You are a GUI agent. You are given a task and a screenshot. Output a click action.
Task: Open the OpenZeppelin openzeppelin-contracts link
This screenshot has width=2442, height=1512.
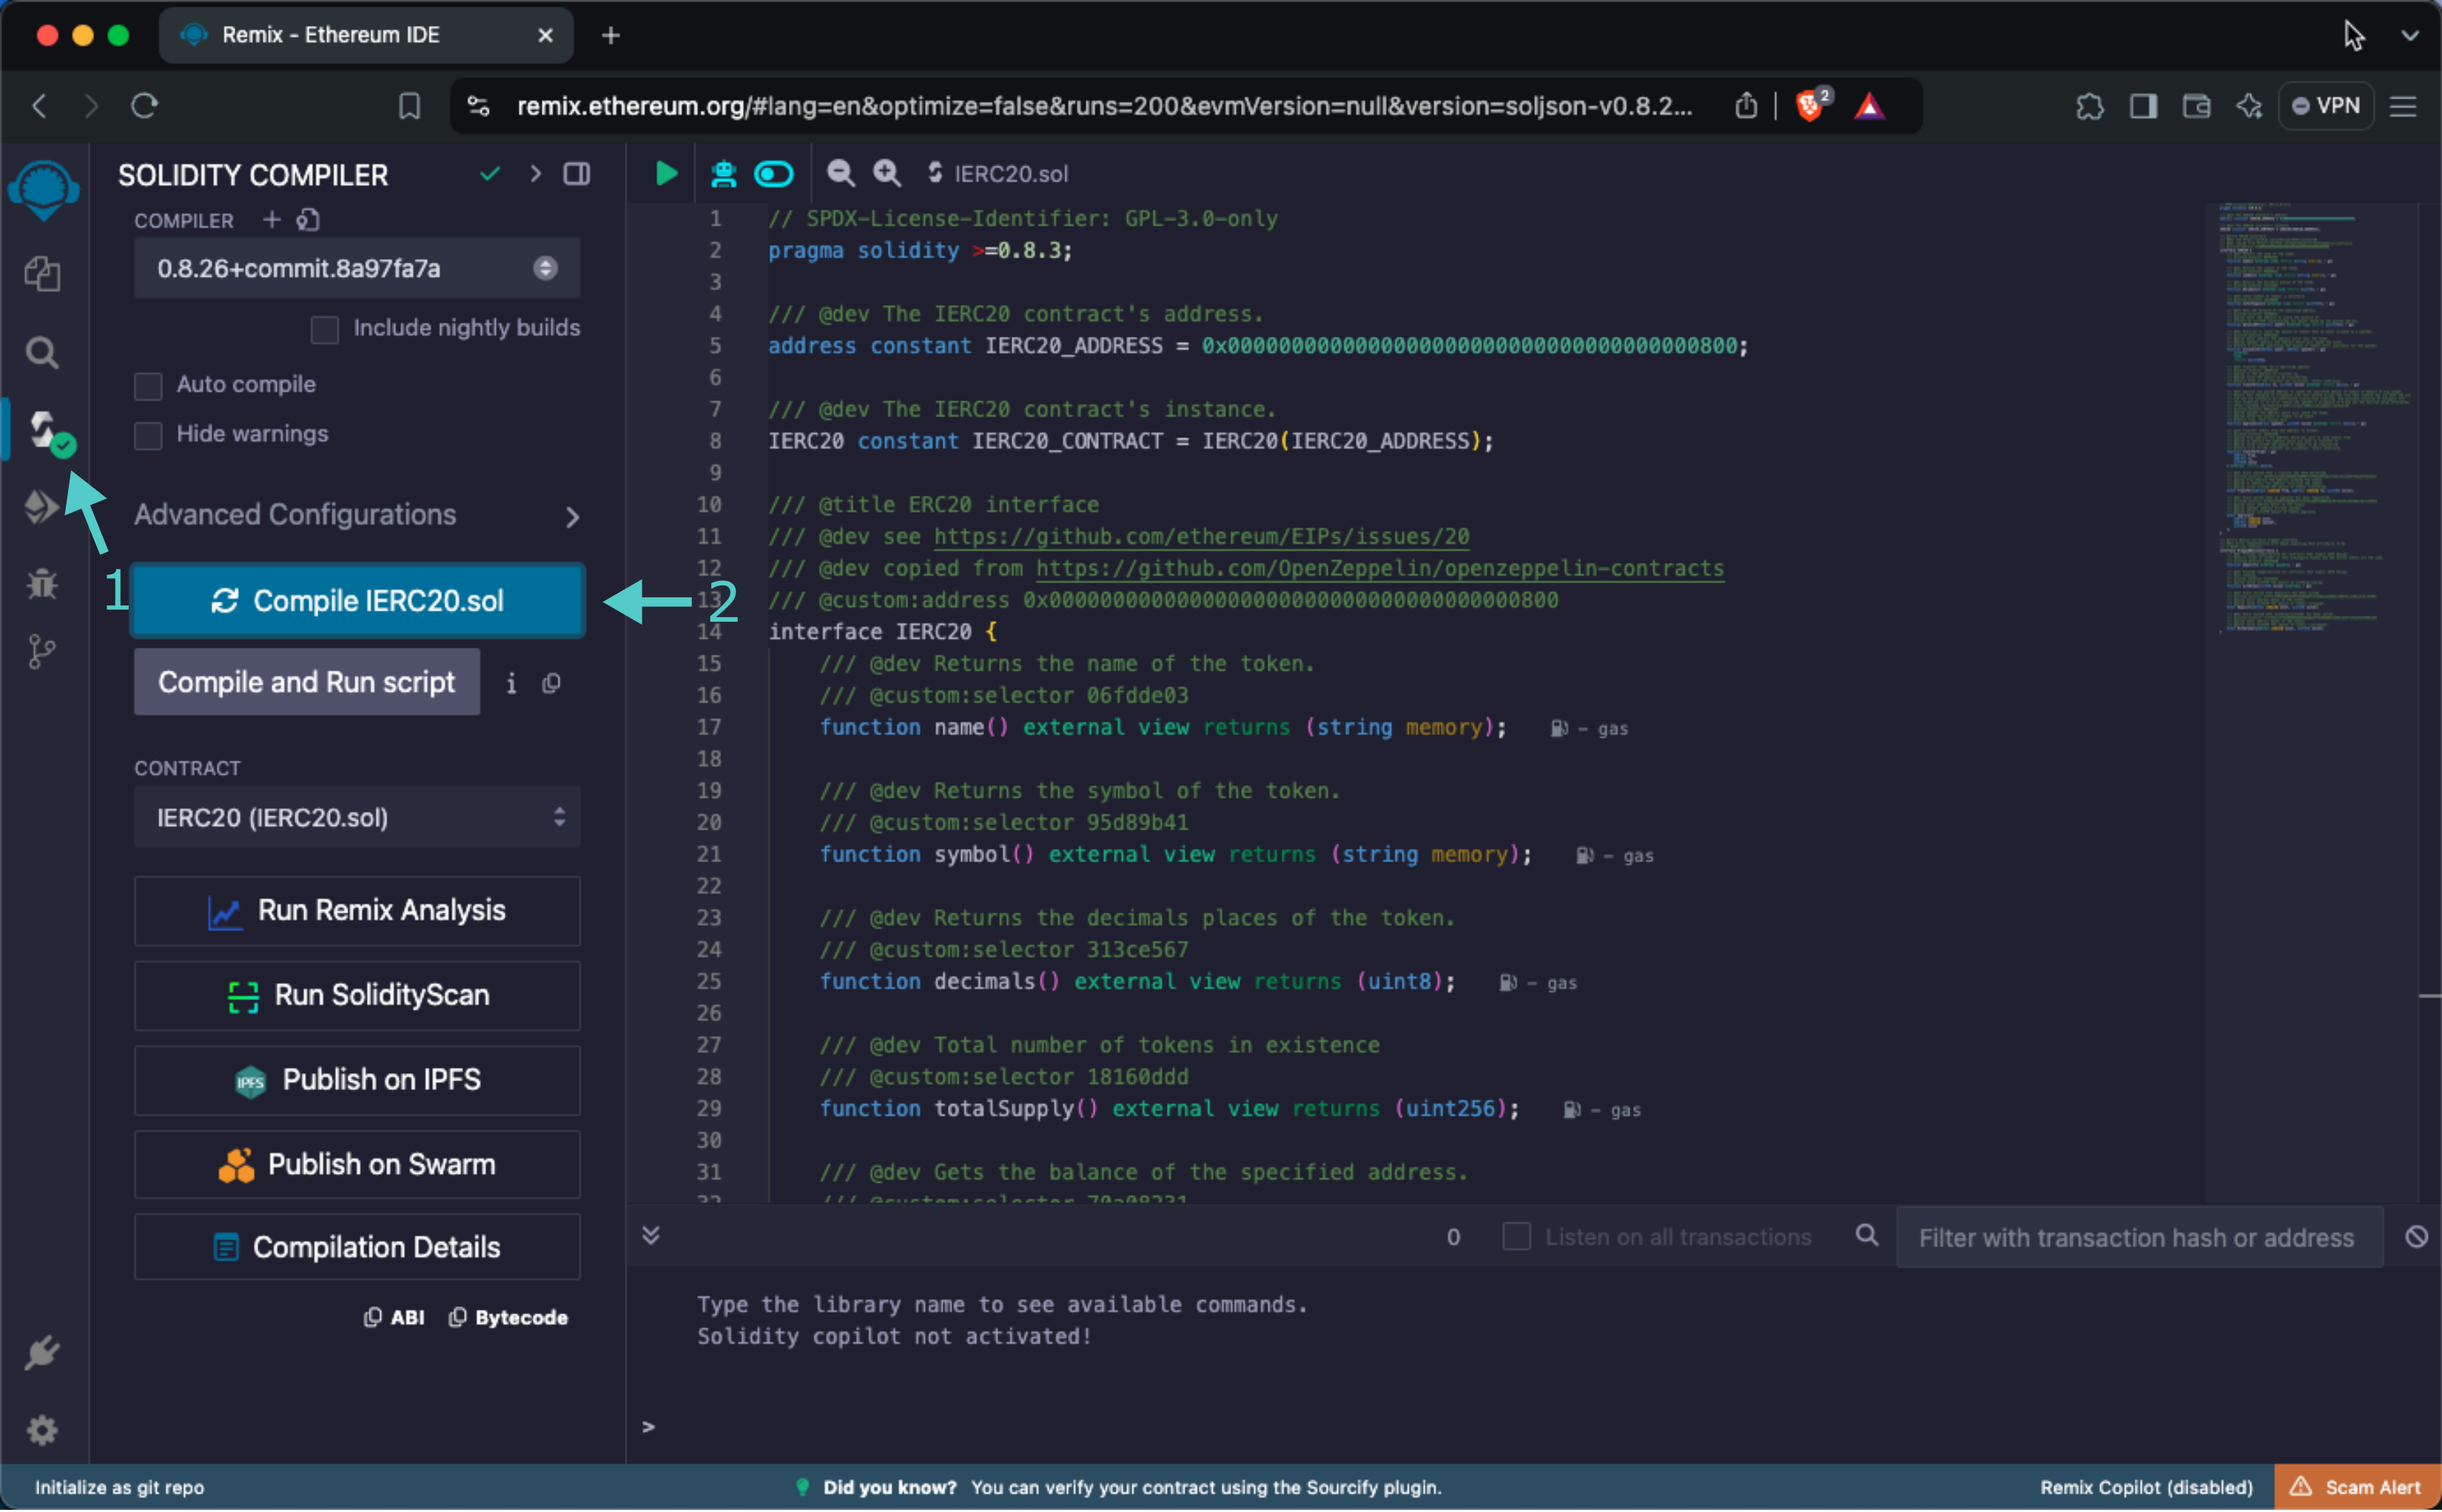(1379, 569)
